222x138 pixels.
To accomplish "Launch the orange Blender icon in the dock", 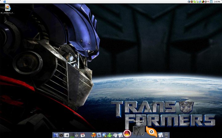I will (151, 132).
